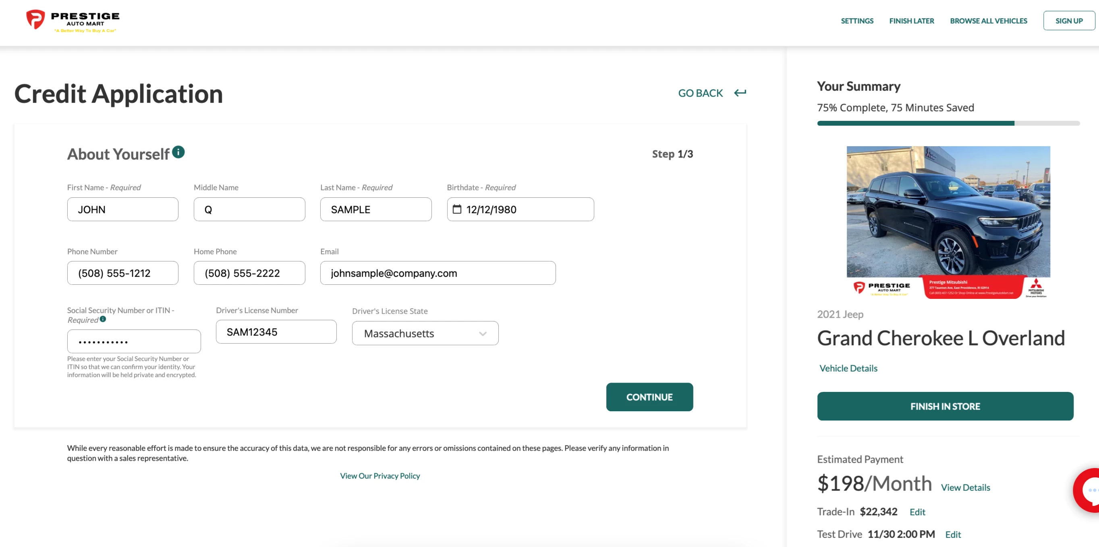This screenshot has height=547, width=1099.
Task: Open the View Our Privacy Policy link
Action: click(380, 475)
